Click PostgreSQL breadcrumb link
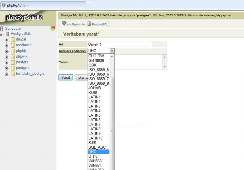 pos(100,24)
